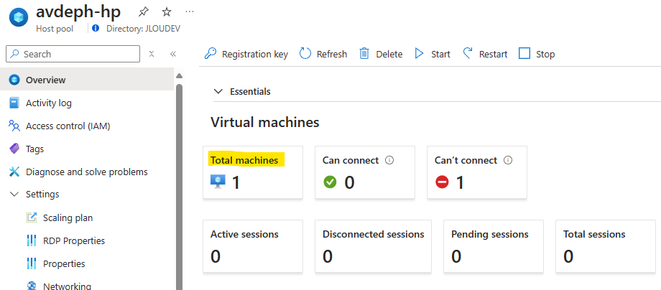Click the Refresh circular arrow icon
Viewport: 661px width, 290px height.
305,53
